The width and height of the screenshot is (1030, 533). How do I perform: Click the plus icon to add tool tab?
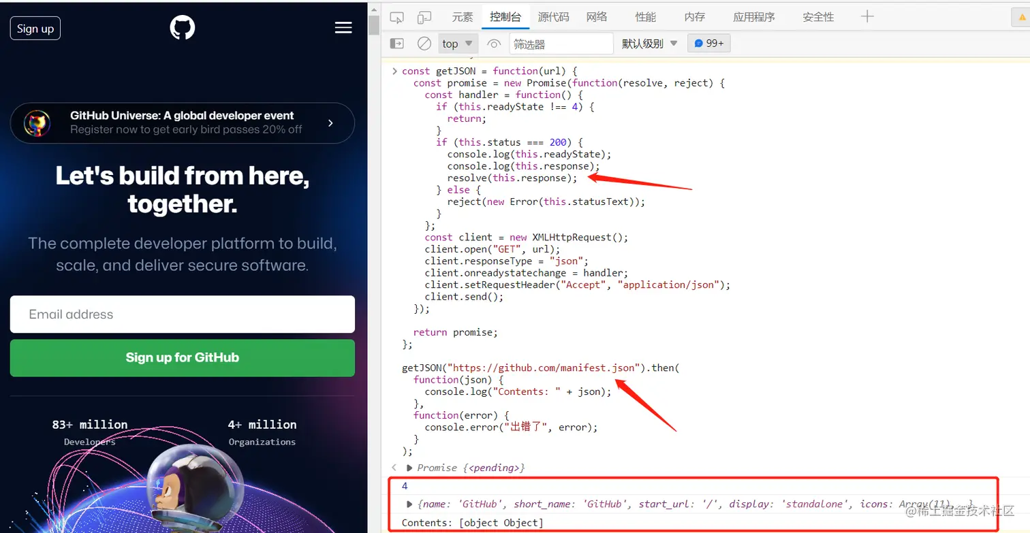[x=867, y=17]
